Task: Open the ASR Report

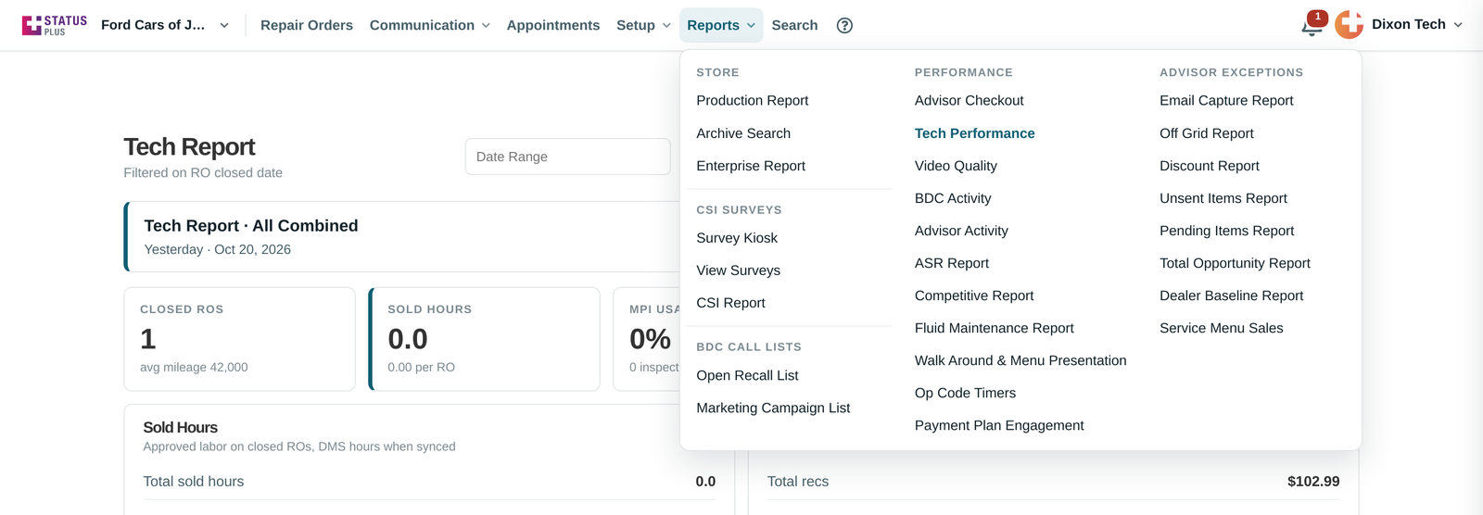Action: click(952, 263)
